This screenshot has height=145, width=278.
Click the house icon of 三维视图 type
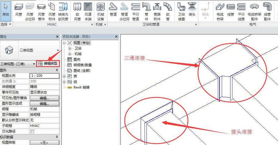[x=9, y=50]
